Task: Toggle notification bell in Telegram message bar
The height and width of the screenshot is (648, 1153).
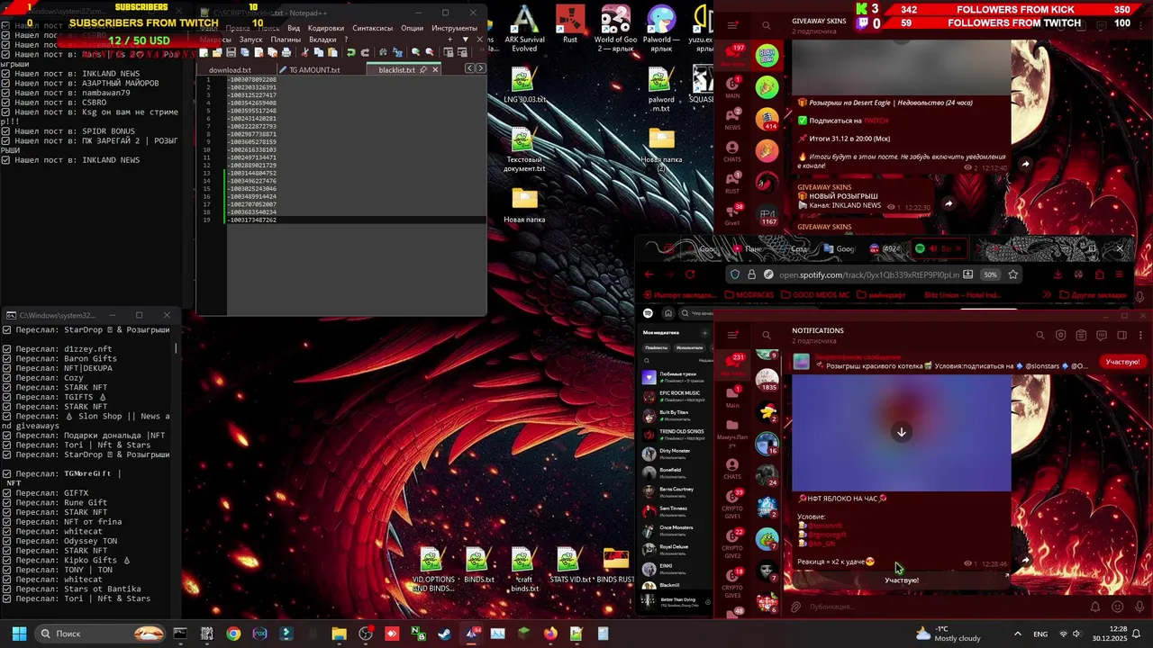Action: 1095,607
